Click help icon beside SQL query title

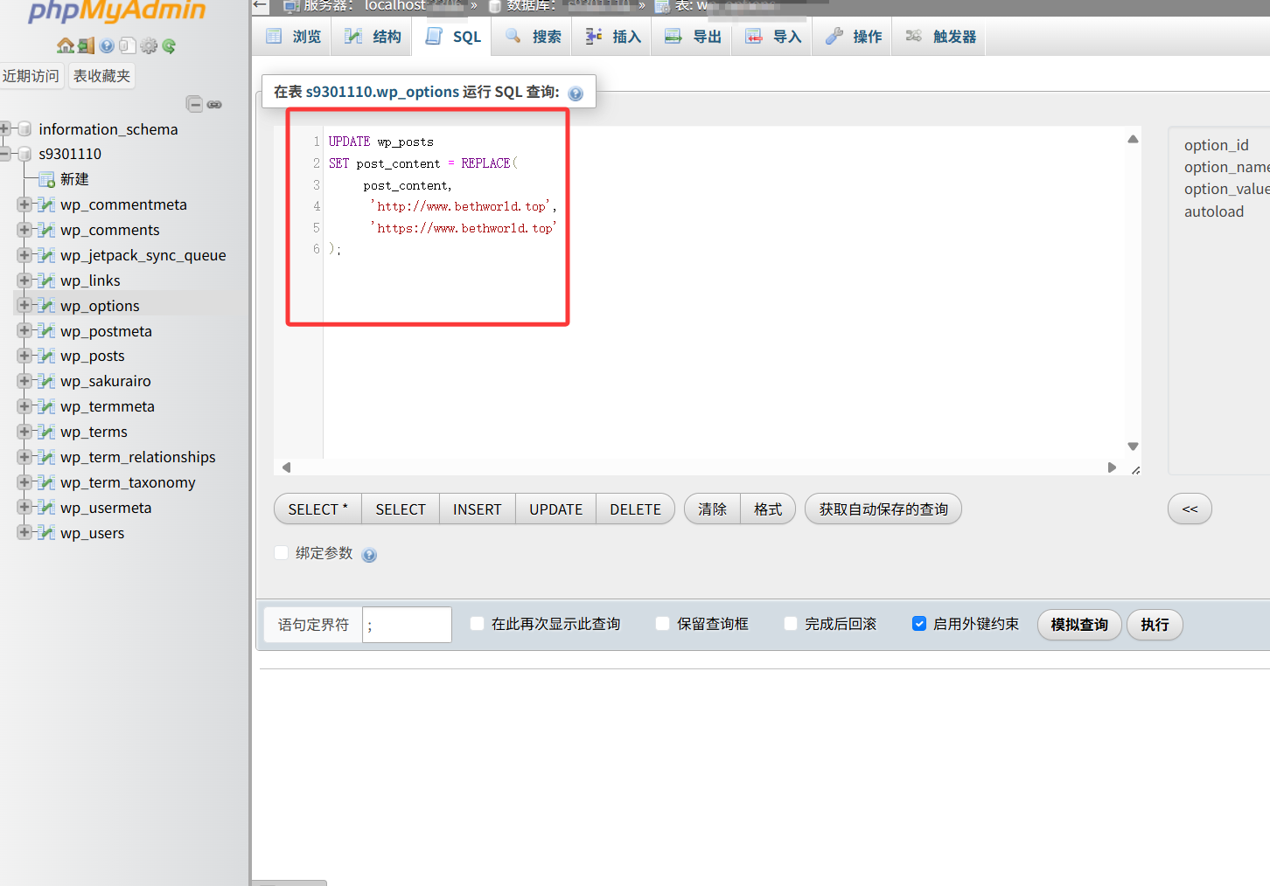pyautogui.click(x=576, y=93)
